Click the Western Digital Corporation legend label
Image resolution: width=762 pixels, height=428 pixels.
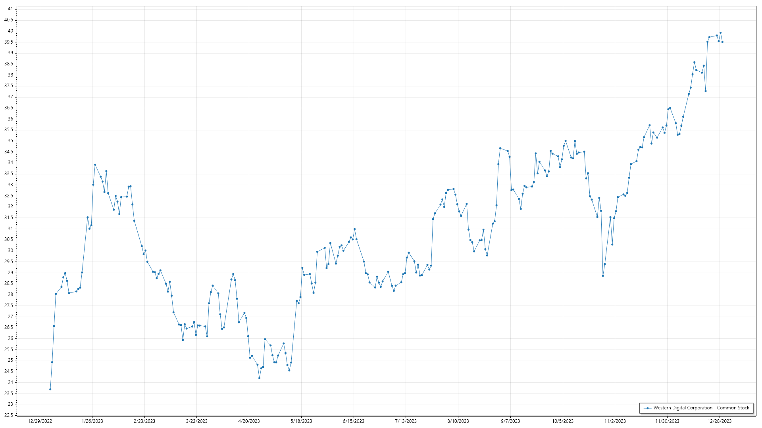701,408
